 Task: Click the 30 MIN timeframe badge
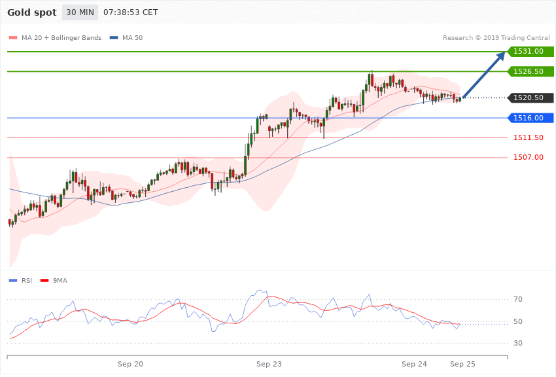click(80, 12)
